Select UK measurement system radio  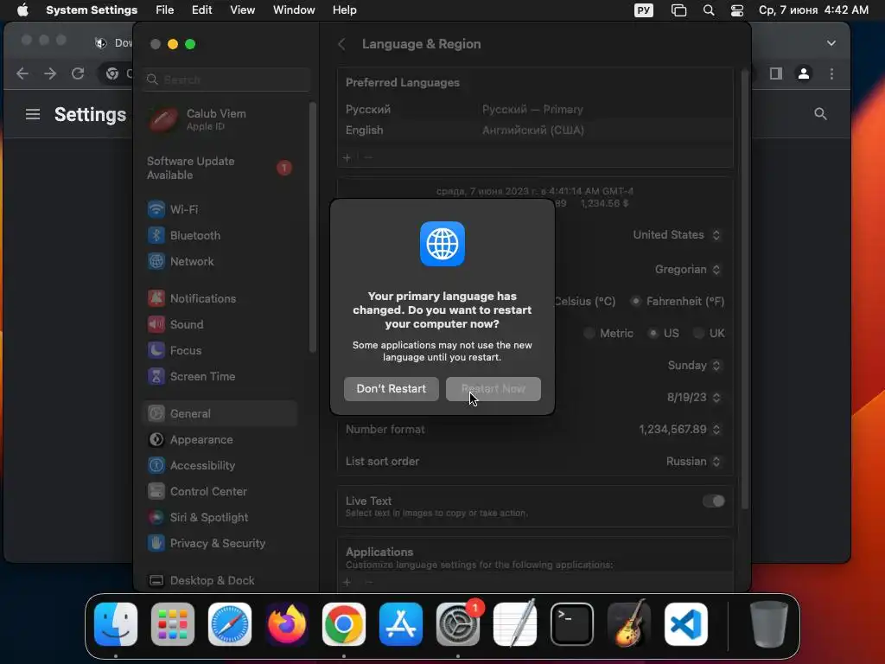click(x=698, y=334)
